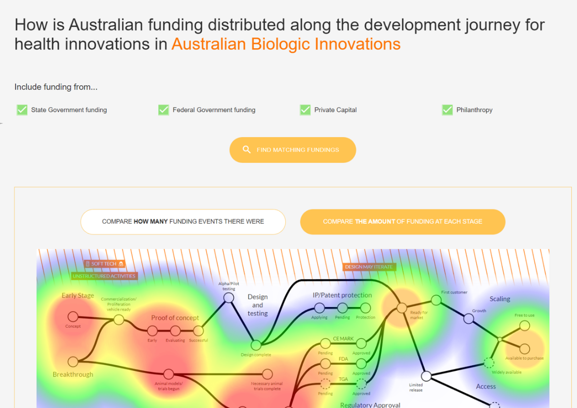Click the Access section label
This screenshot has width=577, height=408.
coord(486,386)
